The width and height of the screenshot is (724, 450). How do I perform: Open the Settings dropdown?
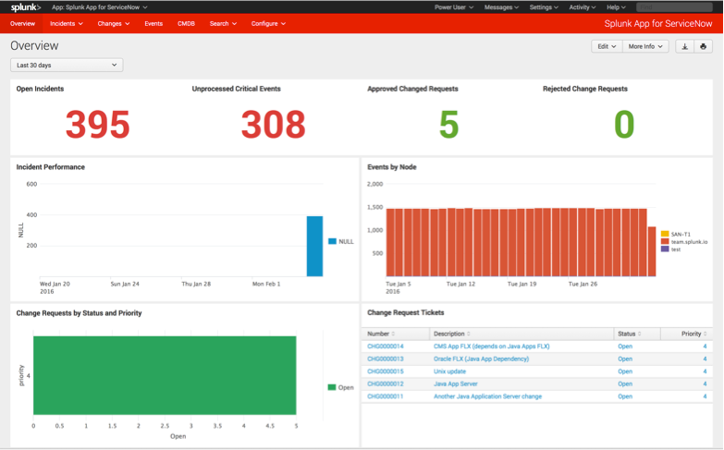[x=544, y=7]
